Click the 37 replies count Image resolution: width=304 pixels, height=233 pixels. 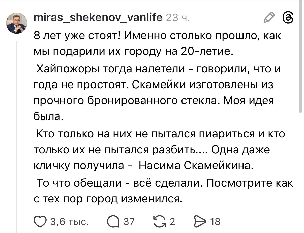[129, 222]
